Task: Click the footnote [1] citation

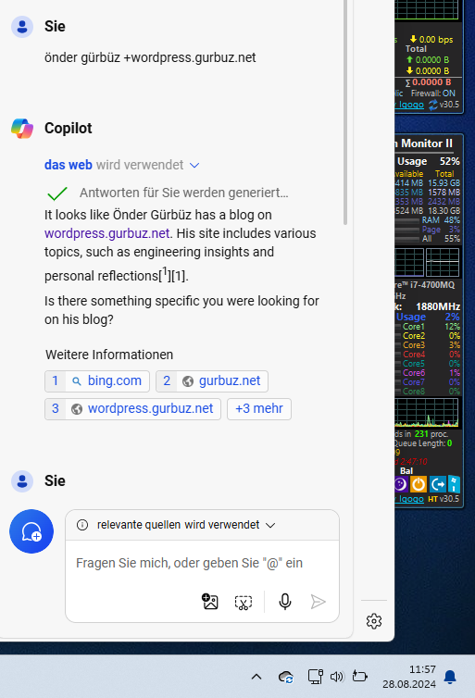Action: [178, 276]
